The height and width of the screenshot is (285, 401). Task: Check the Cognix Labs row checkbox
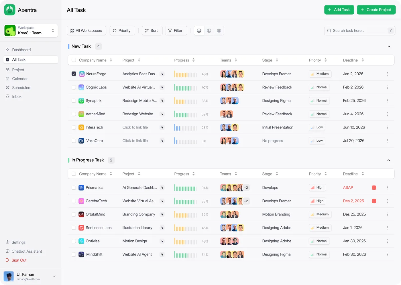click(74, 87)
